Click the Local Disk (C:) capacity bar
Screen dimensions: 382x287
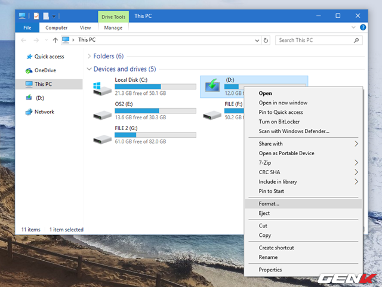coord(155,87)
